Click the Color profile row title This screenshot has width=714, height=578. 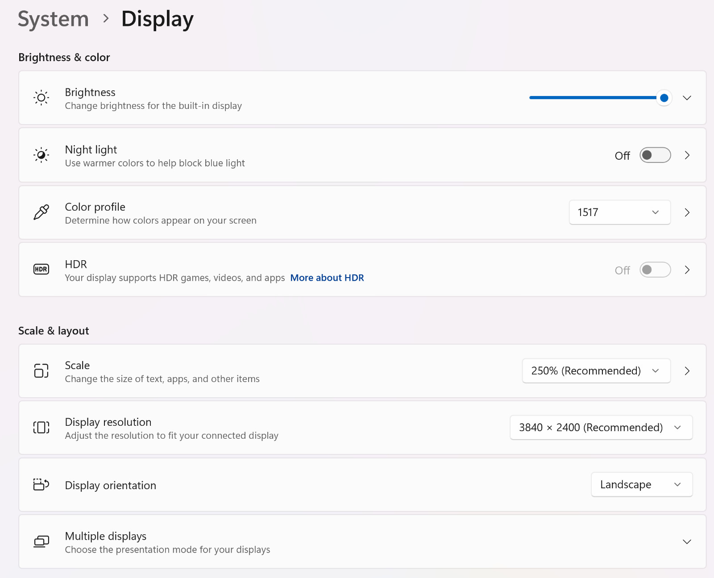[x=95, y=207]
